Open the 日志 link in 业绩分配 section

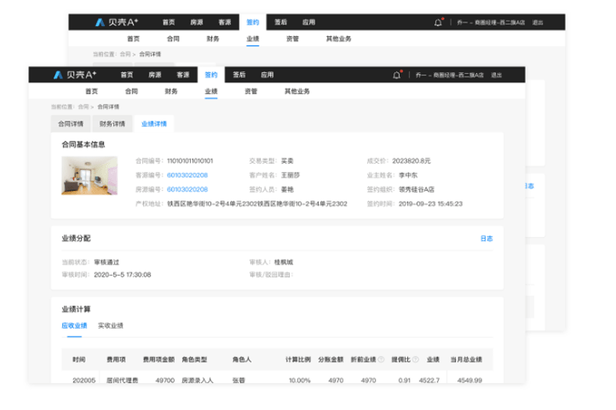tap(487, 238)
